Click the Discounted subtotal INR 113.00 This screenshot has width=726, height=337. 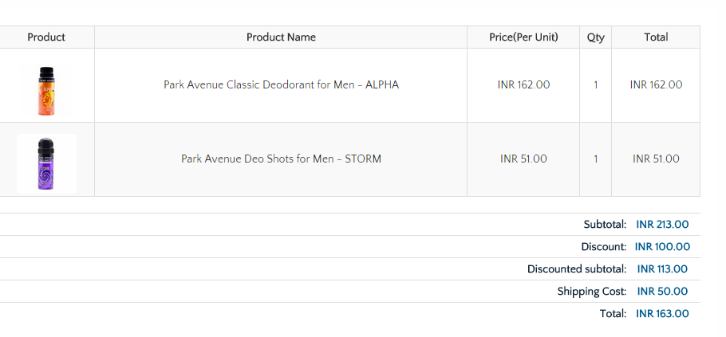point(662,269)
